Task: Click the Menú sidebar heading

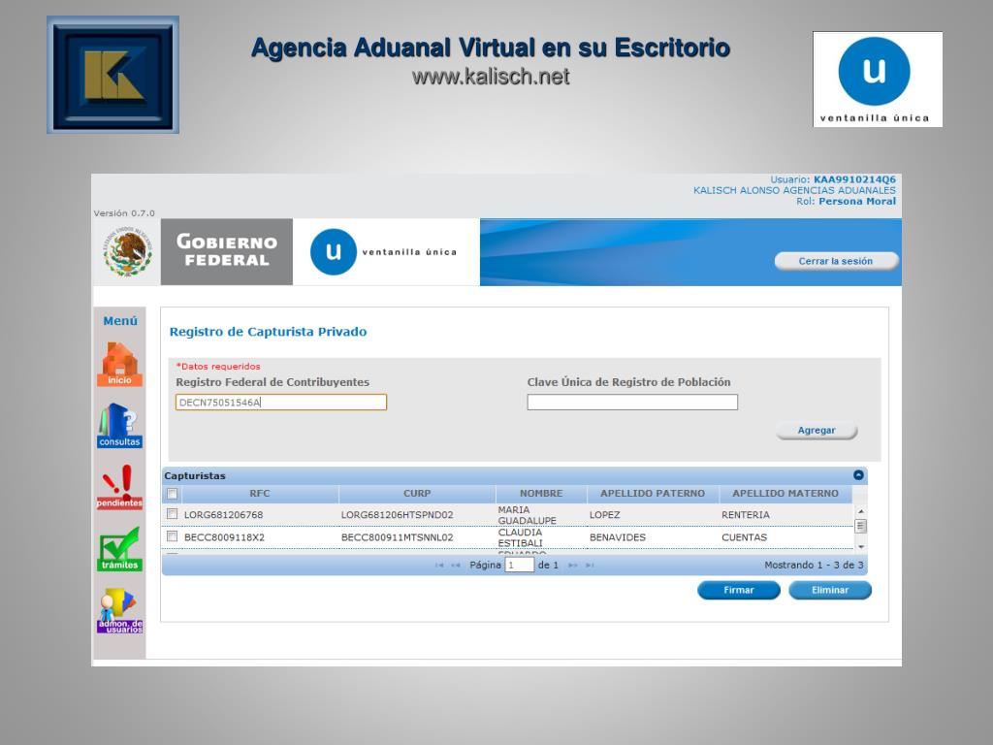Action: pyautogui.click(x=120, y=321)
